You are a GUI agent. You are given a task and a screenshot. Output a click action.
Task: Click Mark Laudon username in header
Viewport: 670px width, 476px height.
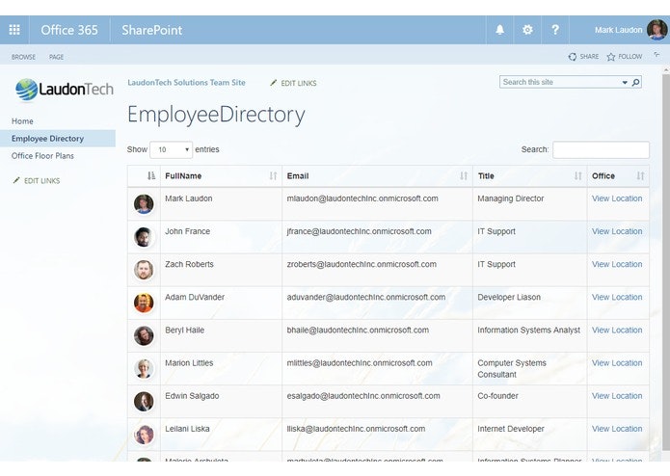pyautogui.click(x=618, y=30)
